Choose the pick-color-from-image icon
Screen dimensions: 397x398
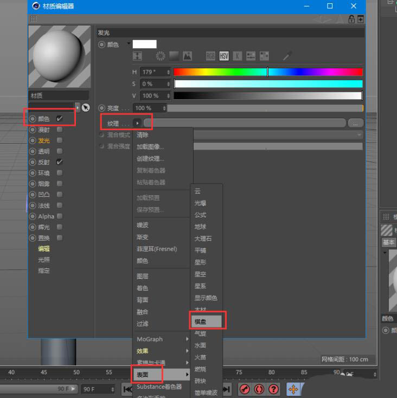point(187,56)
